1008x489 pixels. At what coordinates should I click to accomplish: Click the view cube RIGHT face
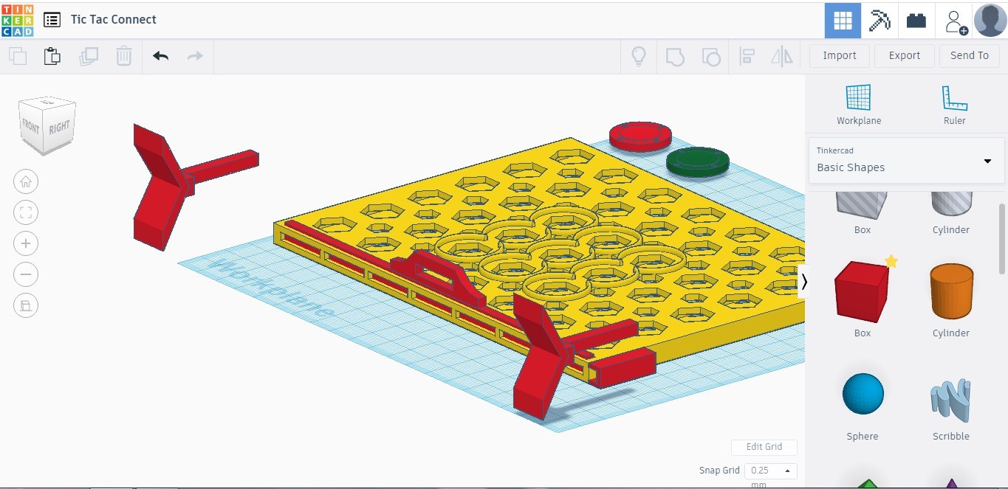[61, 127]
